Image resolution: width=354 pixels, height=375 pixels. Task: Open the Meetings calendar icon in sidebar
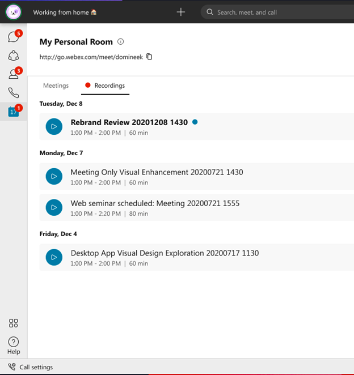coord(13,111)
